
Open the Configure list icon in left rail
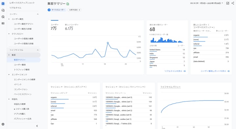point(3,24)
